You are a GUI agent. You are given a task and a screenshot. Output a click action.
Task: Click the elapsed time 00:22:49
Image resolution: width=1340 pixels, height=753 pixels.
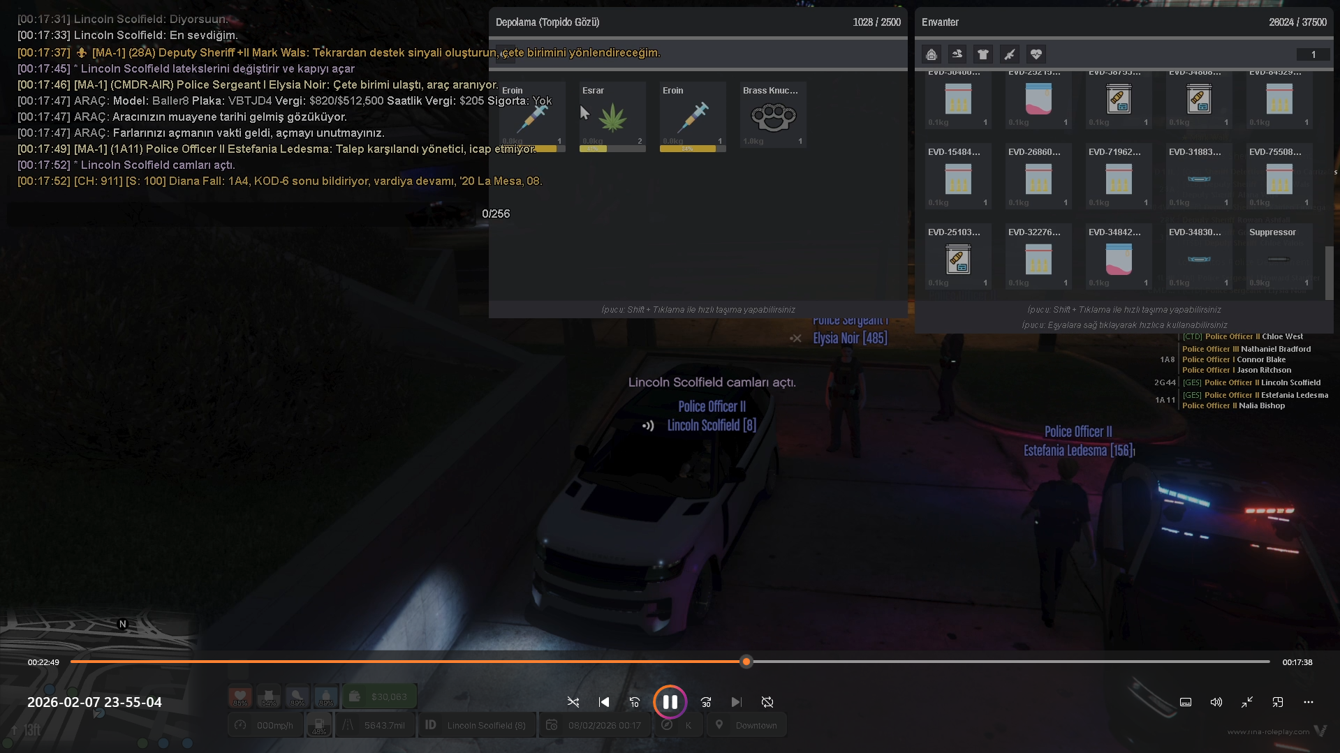(43, 662)
